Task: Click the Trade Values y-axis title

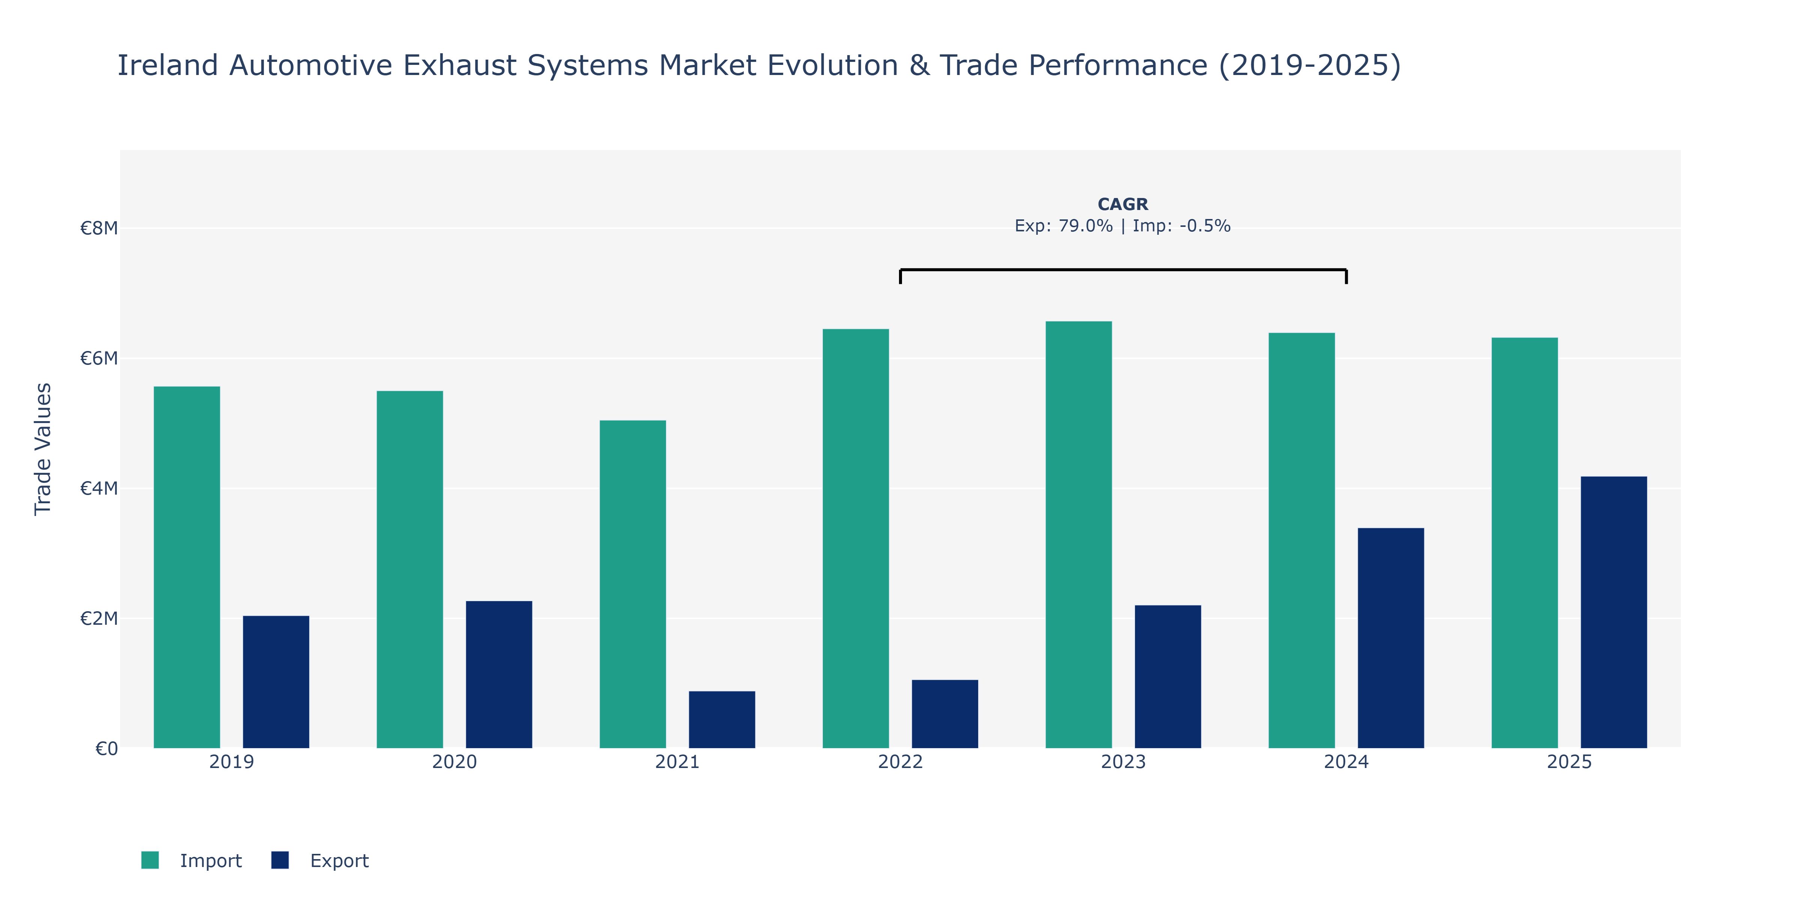Action: coord(44,448)
